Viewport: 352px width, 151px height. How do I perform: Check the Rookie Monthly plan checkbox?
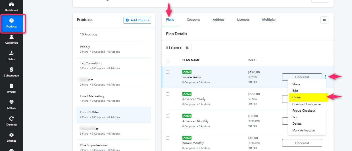point(168,138)
